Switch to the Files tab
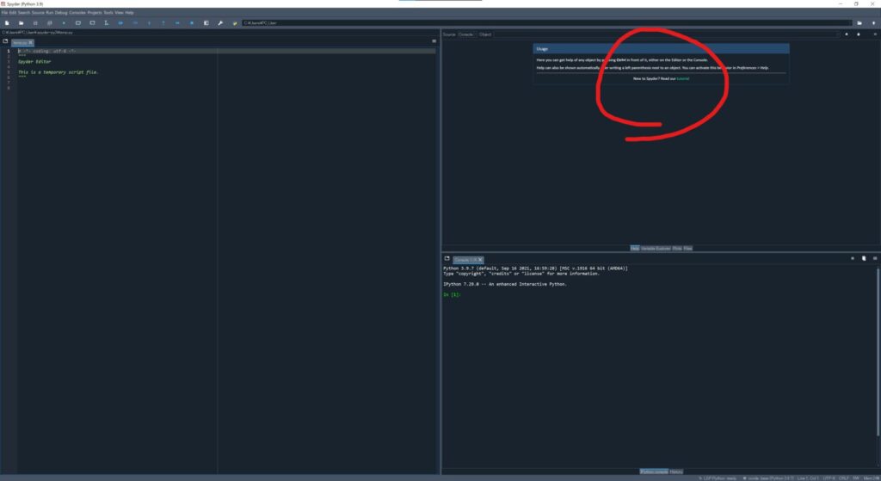Screen dimensions: 881x481 coord(687,249)
